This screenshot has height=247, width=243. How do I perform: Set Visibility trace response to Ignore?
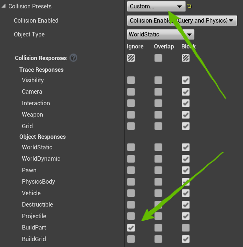pos(131,80)
